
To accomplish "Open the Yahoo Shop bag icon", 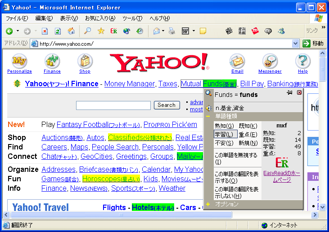I will [x=85, y=61].
